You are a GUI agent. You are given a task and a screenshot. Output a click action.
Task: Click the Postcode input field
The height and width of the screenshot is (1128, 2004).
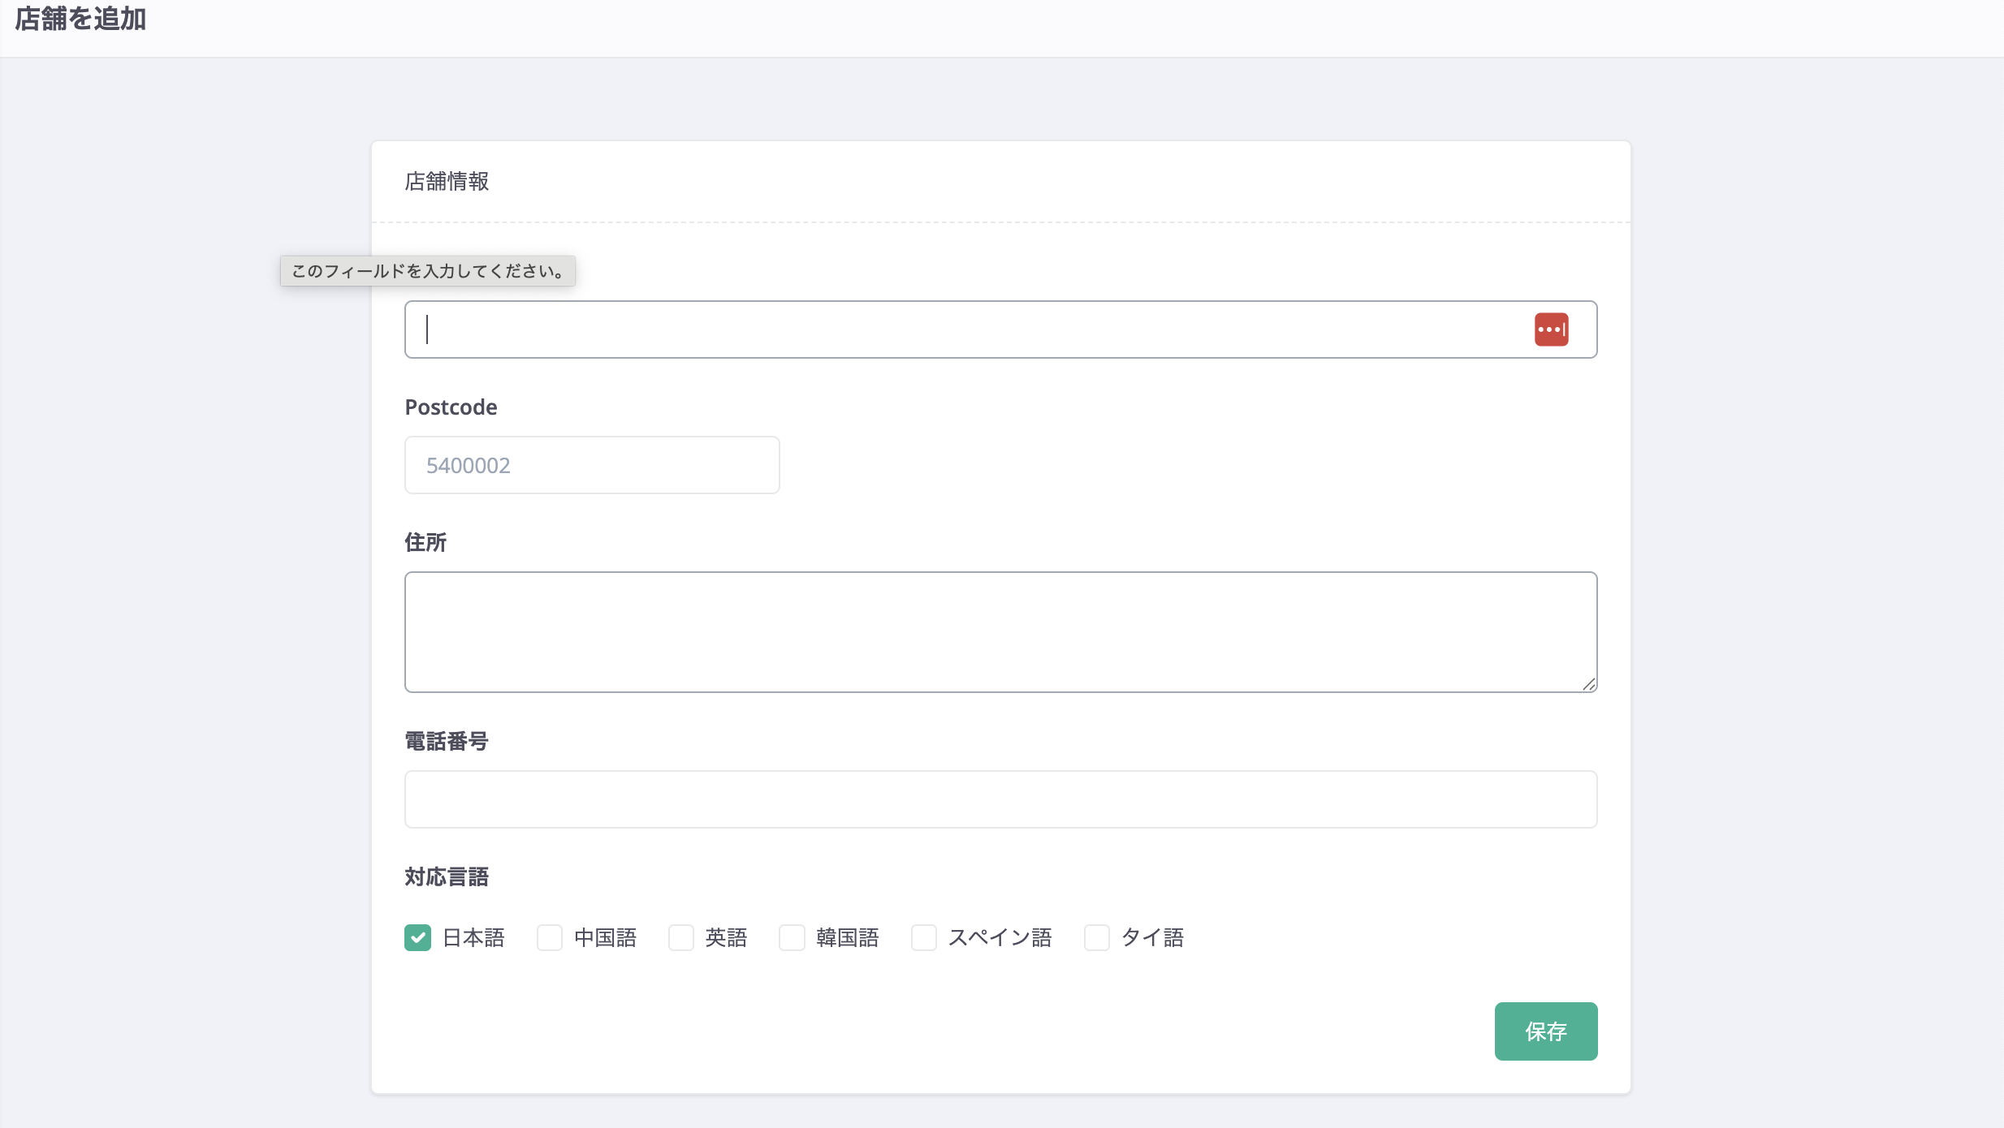pyautogui.click(x=592, y=465)
